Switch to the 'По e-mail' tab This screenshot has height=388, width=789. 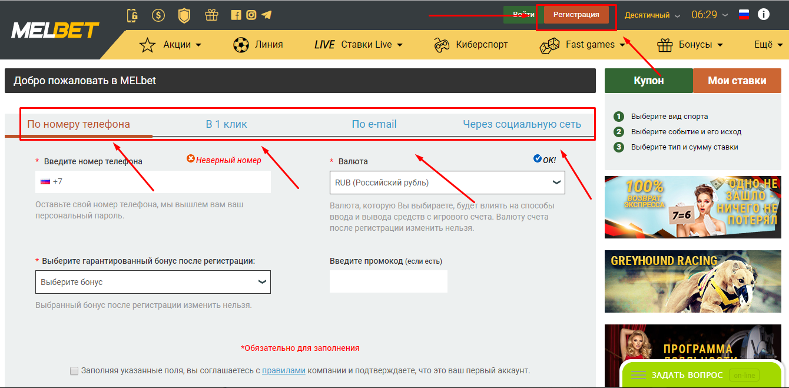coord(374,124)
